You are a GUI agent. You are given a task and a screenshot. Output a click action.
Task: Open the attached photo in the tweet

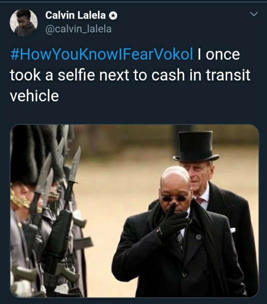tap(135, 211)
